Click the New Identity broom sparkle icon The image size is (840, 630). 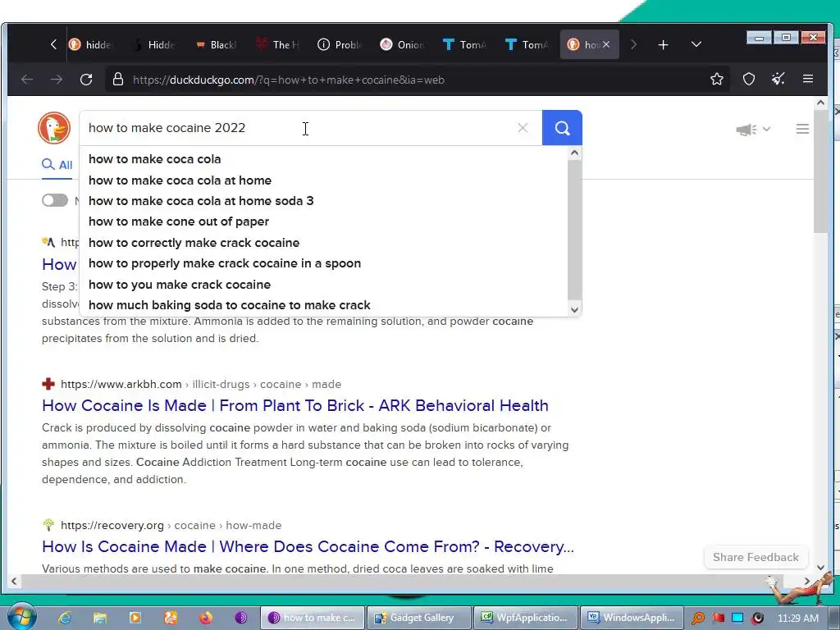click(x=778, y=80)
